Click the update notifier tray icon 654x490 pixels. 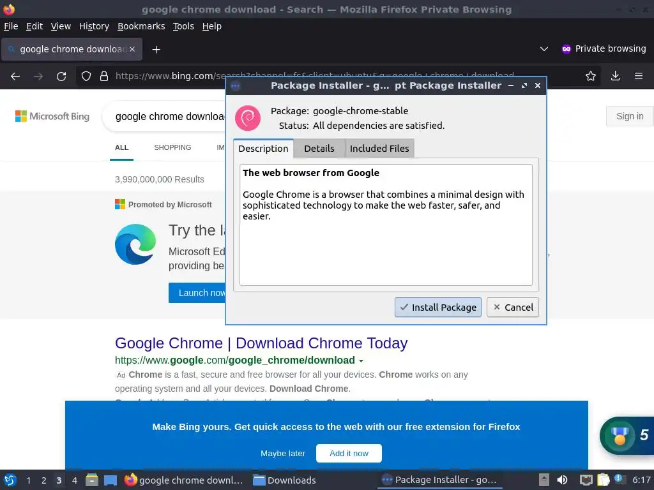pyautogui.click(x=620, y=480)
